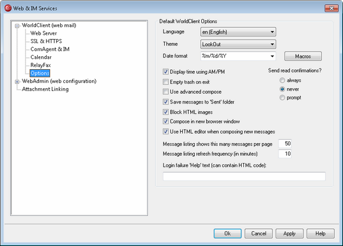Click the Apply button

[x=289, y=234]
